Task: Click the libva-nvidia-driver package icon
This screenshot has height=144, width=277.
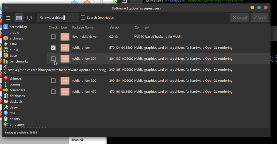Action: click(x=65, y=37)
